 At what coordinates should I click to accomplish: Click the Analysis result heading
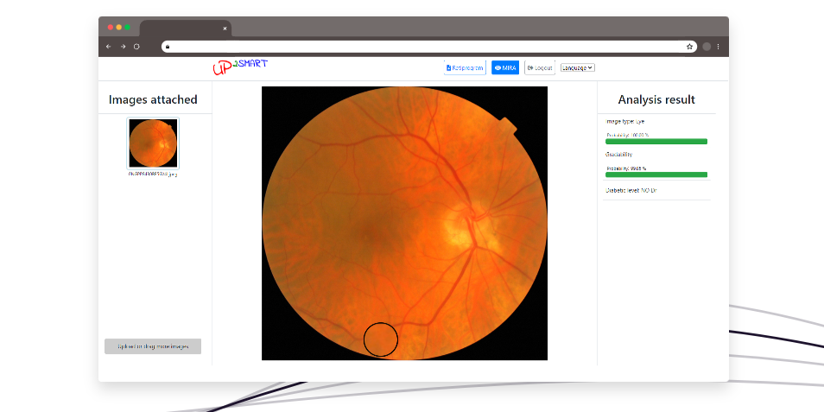click(656, 100)
